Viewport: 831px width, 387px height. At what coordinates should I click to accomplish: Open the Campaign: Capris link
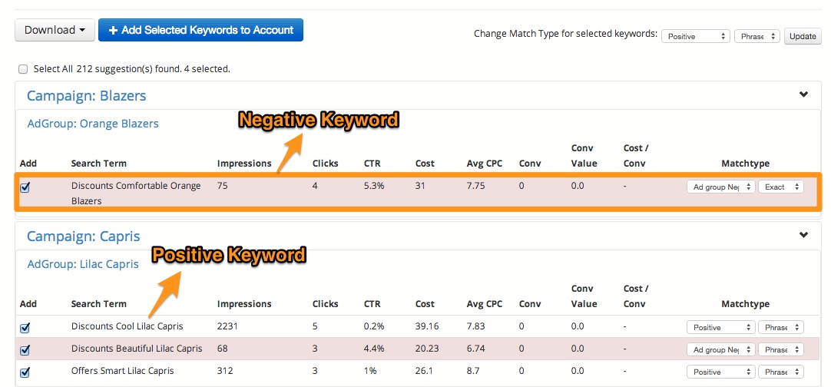click(83, 237)
